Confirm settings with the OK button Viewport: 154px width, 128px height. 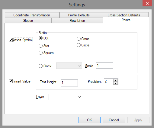pos(89,120)
